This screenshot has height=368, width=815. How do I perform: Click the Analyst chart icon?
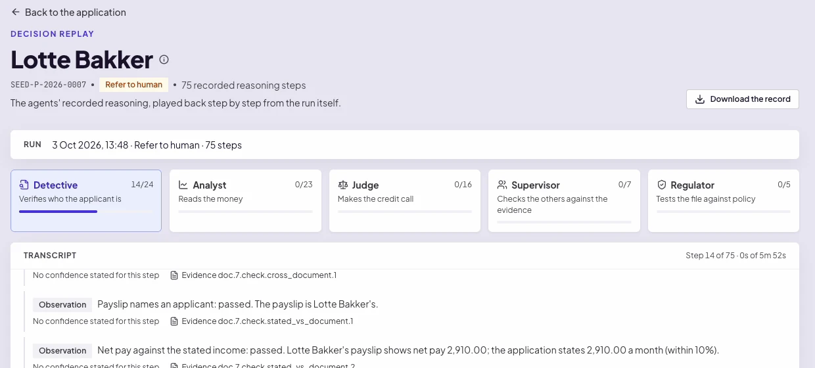tap(183, 185)
